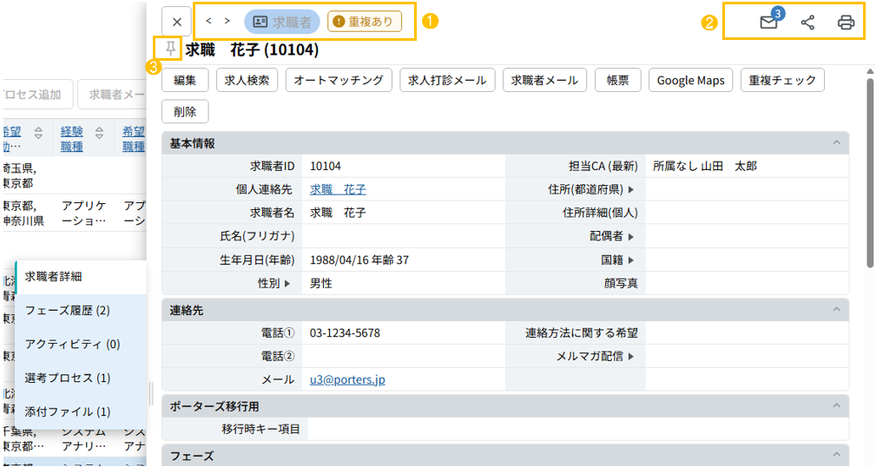Click the vertical scrollbar of the detail panel
The height and width of the screenshot is (467, 883).
coord(869,174)
